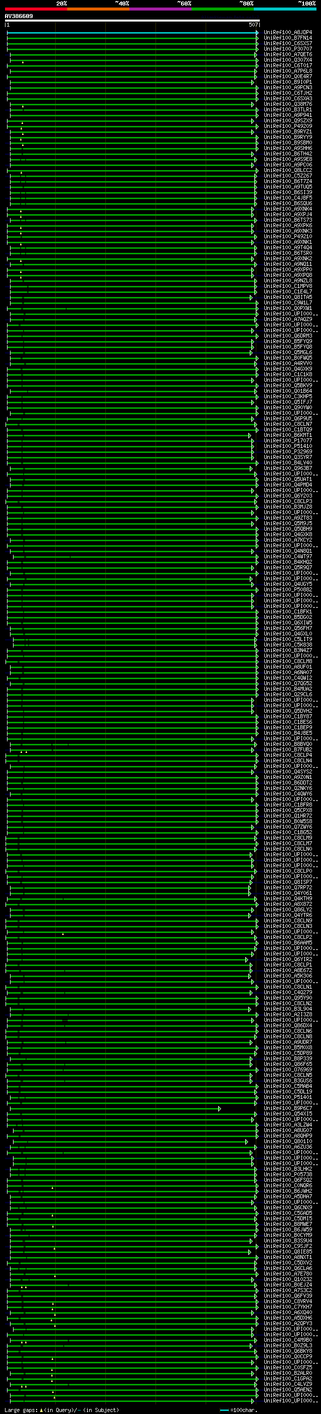The height and width of the screenshot is (1414, 321).
Task: Select the UniRef100_B6TS73 label
Action: 288,220
